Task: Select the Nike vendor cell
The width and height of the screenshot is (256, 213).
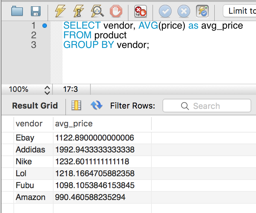Action: pos(33,162)
